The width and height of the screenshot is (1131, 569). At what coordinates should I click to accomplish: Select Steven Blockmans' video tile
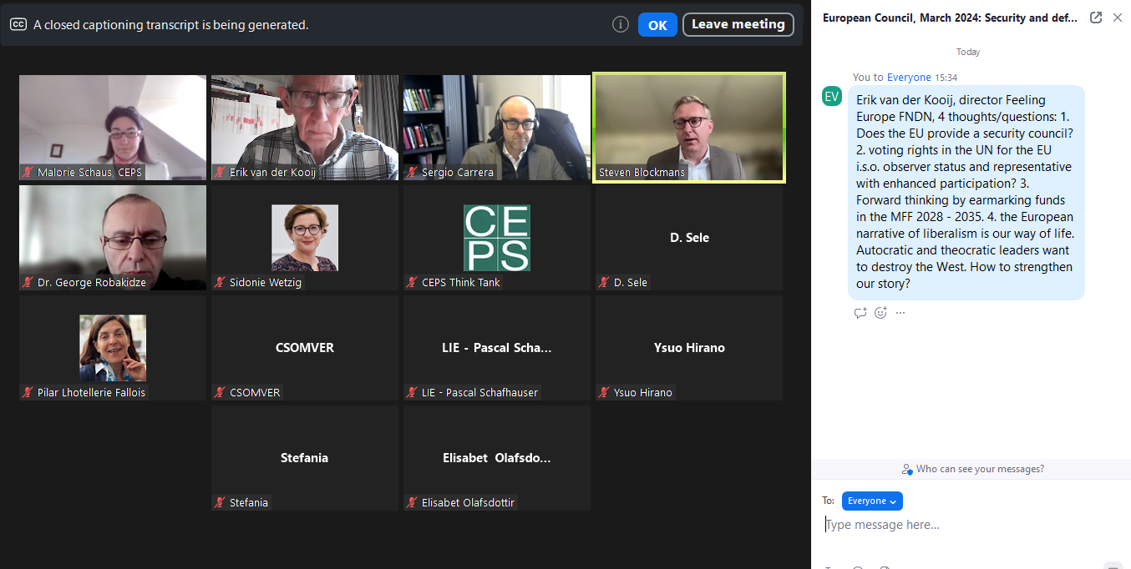pos(688,125)
